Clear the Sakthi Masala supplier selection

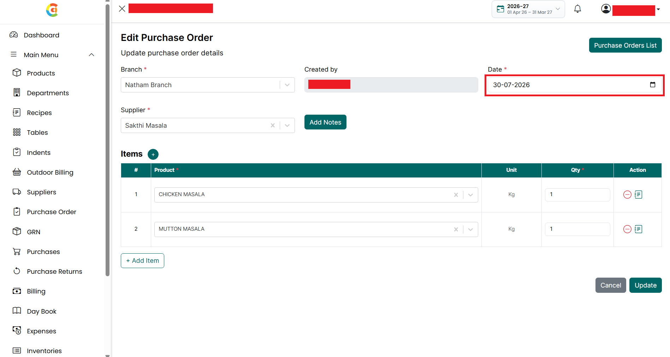273,126
